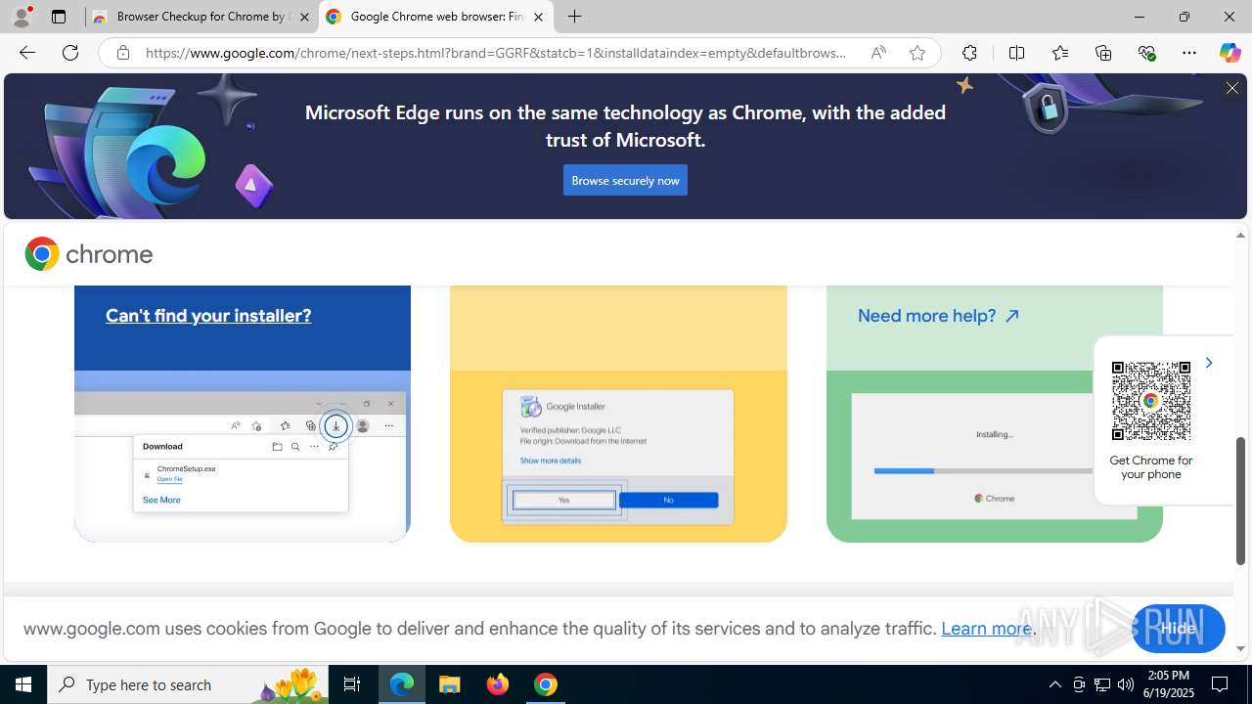The height and width of the screenshot is (704, 1252).
Task: Activate Read aloud icon in address bar
Action: coord(877,53)
